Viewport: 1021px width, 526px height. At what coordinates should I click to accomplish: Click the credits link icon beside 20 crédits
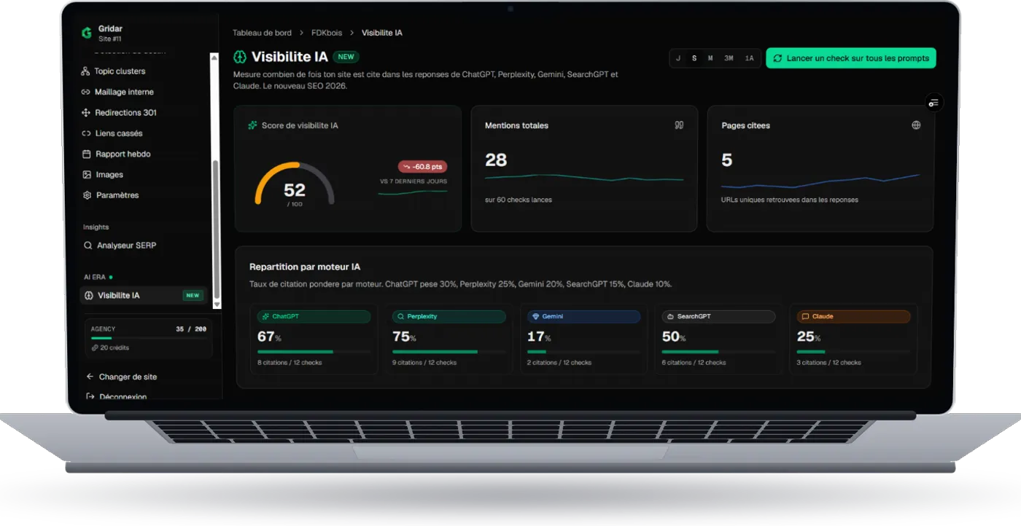point(95,348)
